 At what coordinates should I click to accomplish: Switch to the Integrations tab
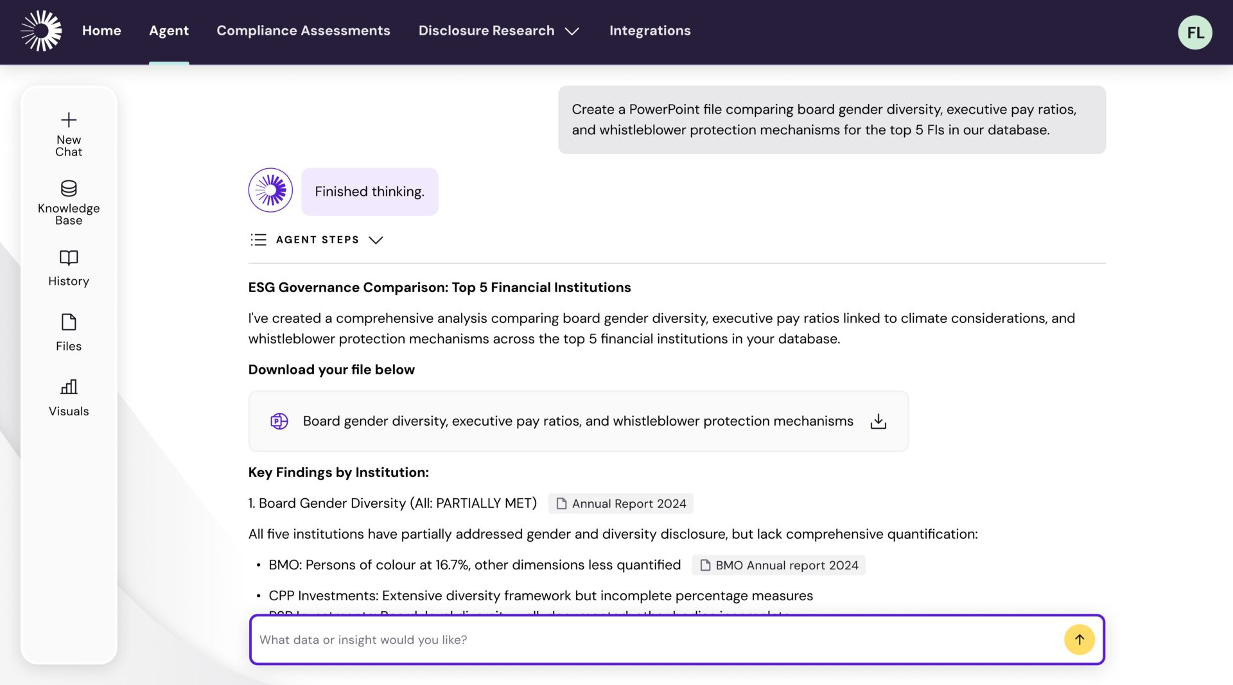pyautogui.click(x=649, y=31)
